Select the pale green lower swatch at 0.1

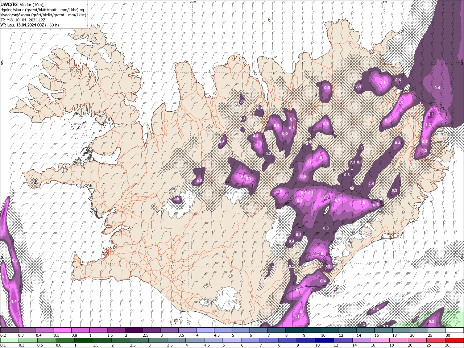pos(10,340)
